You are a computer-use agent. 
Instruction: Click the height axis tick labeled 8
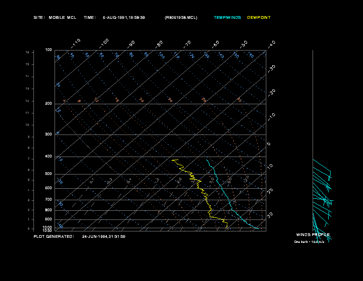pos(29,148)
